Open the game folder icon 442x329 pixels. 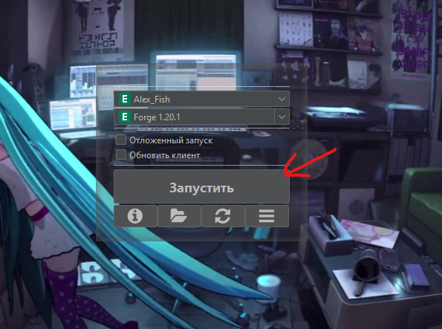tap(179, 216)
